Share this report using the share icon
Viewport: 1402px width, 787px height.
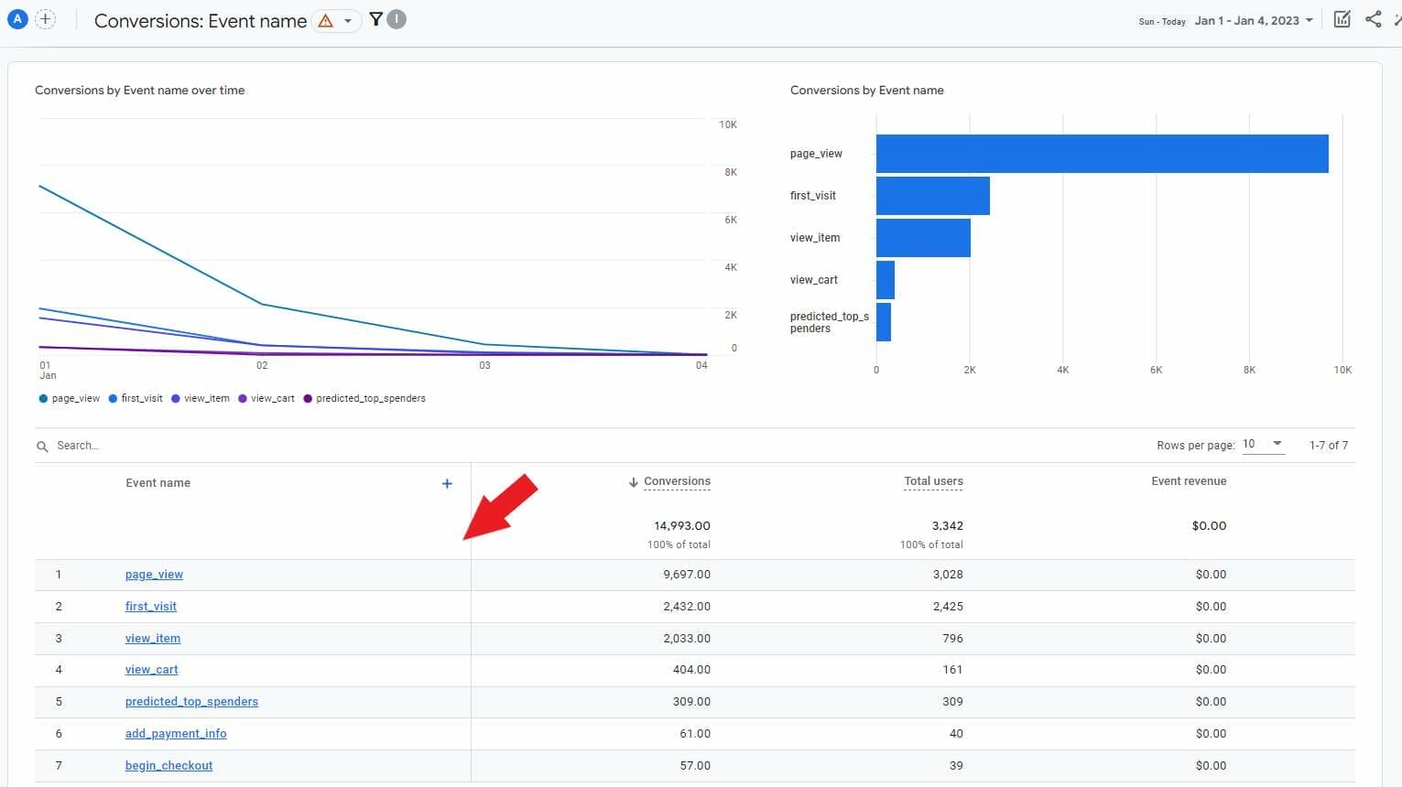(1373, 18)
